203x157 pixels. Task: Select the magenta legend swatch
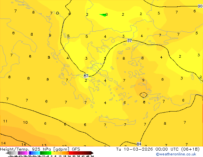click(26, 153)
